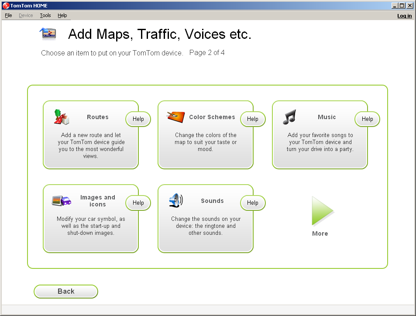Open Help for Routes
Screen dimensions: 416x316
(x=138, y=119)
